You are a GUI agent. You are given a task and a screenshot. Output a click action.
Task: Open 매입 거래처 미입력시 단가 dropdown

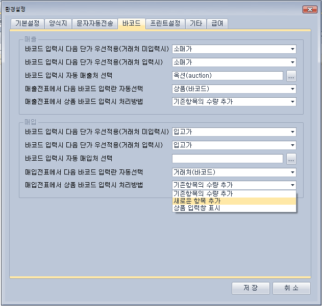point(234,132)
